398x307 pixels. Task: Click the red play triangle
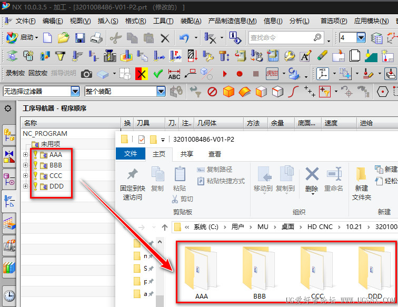pos(225,74)
